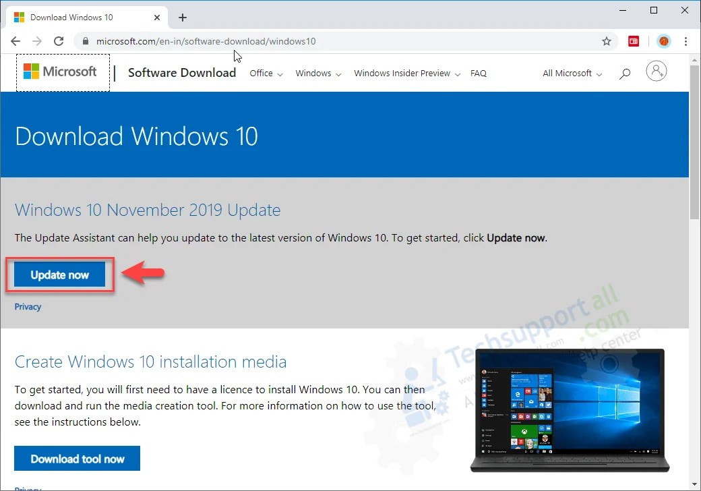Image resolution: width=701 pixels, height=491 pixels.
Task: Expand the All Microsoft menu
Action: 572,74
